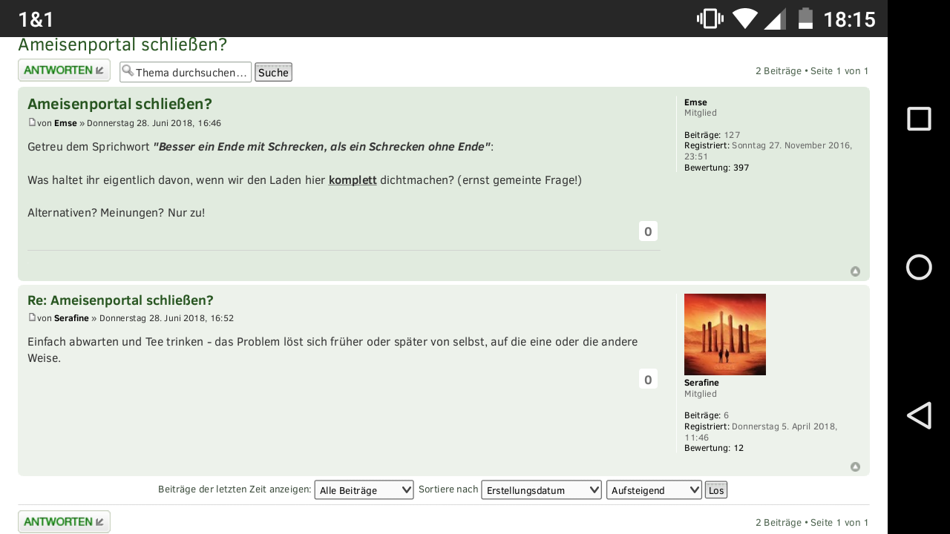Click the bottom ANTWORTEN reply button
This screenshot has width=950, height=534.
tap(64, 521)
